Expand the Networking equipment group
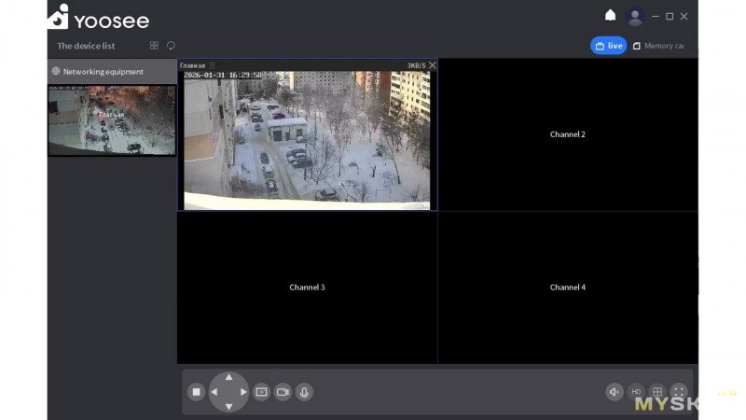 103,71
